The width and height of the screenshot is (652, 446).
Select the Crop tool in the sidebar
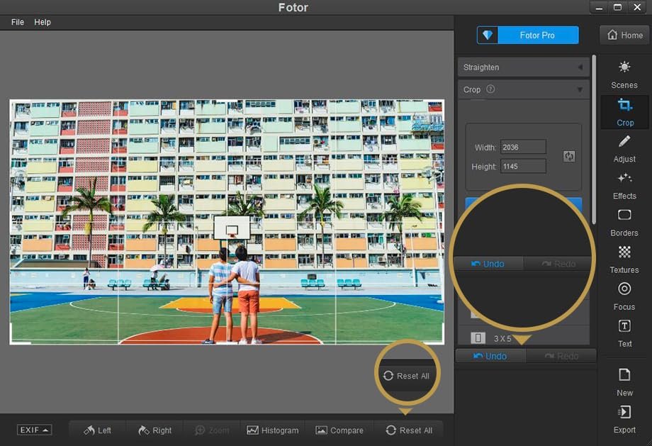click(x=624, y=112)
